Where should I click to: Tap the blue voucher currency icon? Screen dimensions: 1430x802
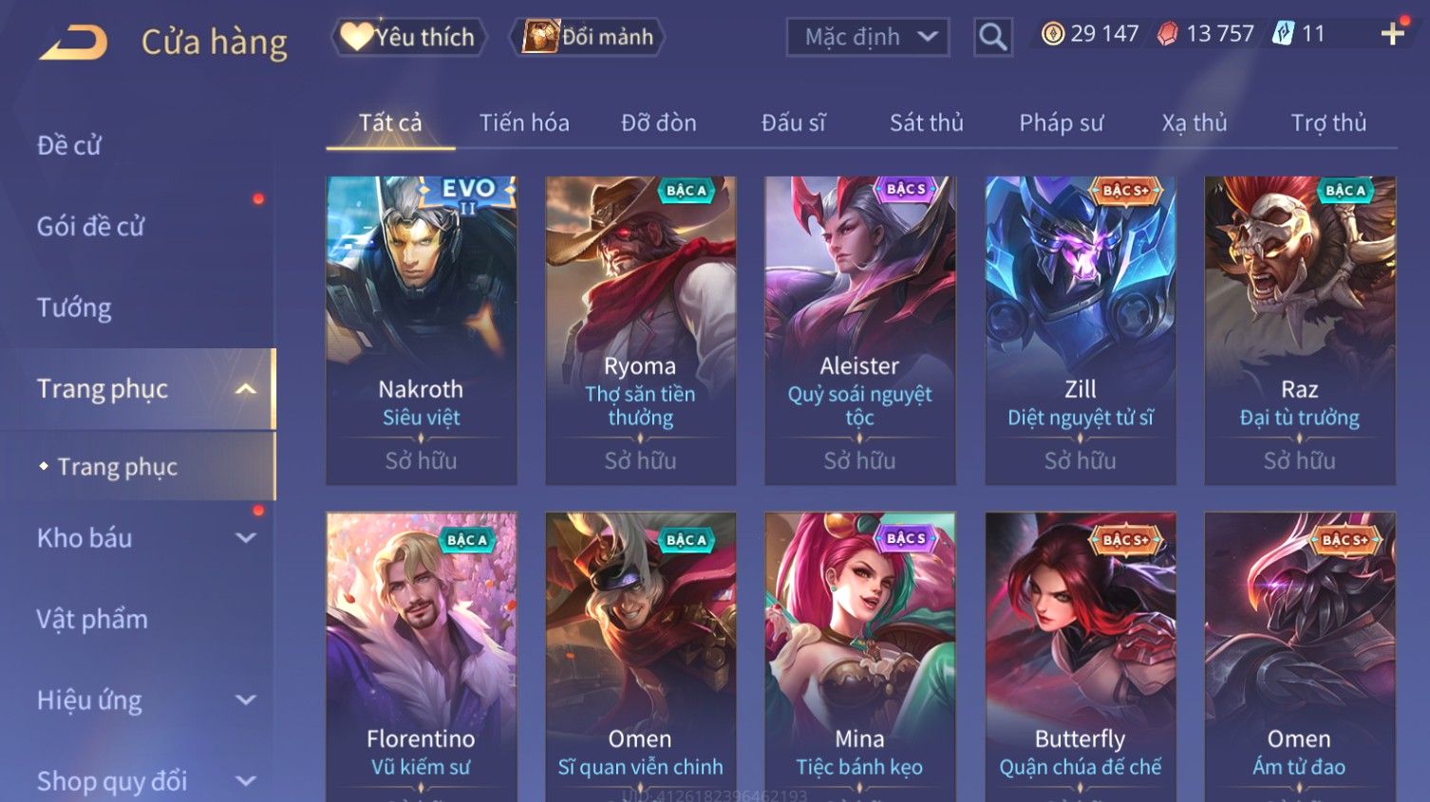point(1283,34)
